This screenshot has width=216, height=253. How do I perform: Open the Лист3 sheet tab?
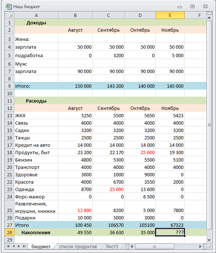click(x=112, y=246)
